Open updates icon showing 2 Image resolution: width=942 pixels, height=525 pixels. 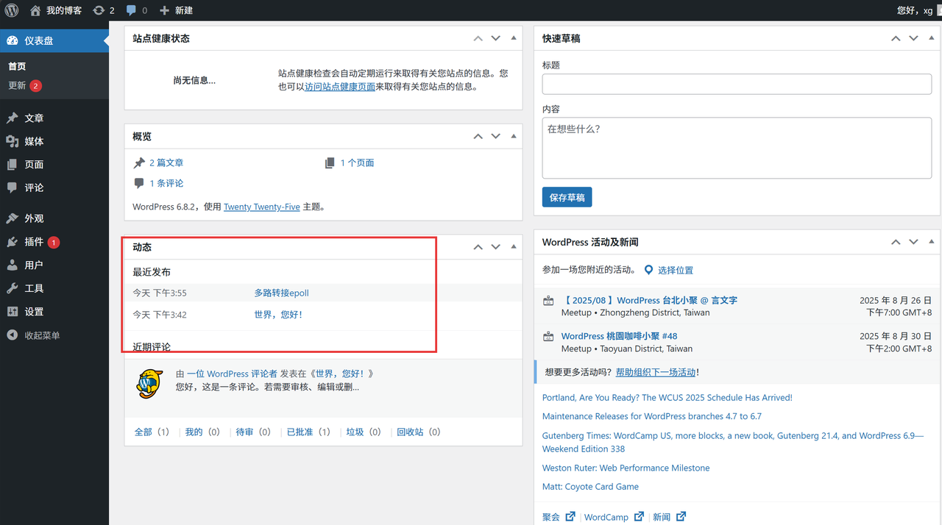tap(104, 10)
